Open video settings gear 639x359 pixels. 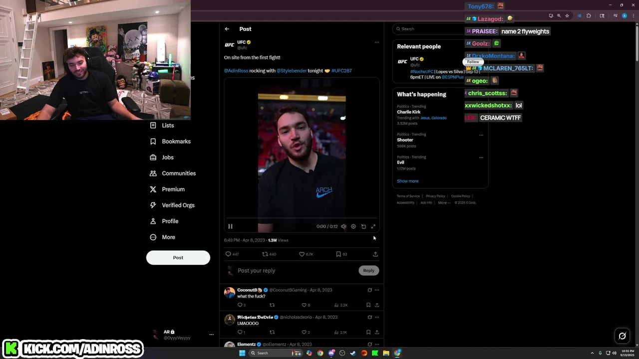353,226
